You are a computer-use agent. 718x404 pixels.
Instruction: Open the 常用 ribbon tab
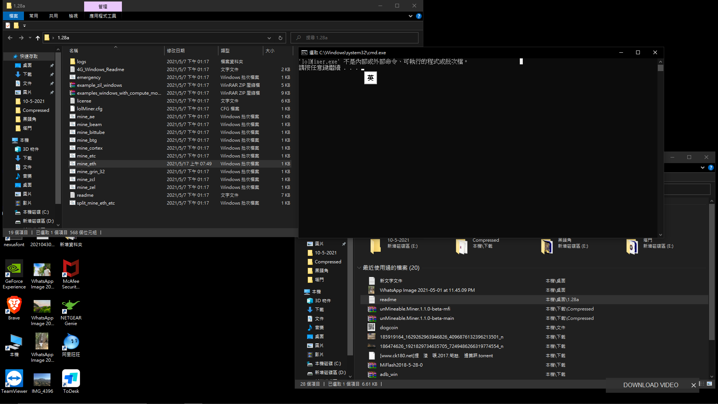pos(34,16)
